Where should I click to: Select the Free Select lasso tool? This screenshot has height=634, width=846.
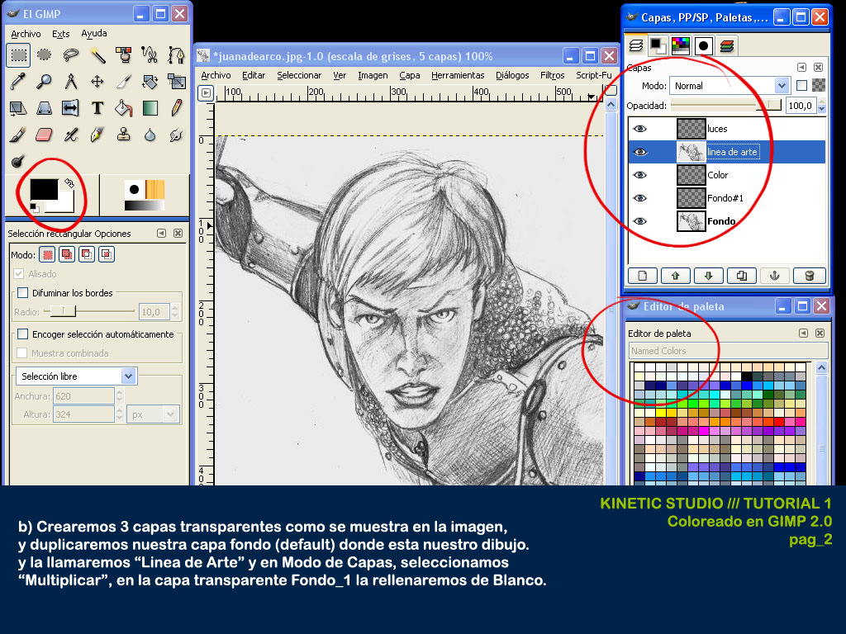[71, 55]
